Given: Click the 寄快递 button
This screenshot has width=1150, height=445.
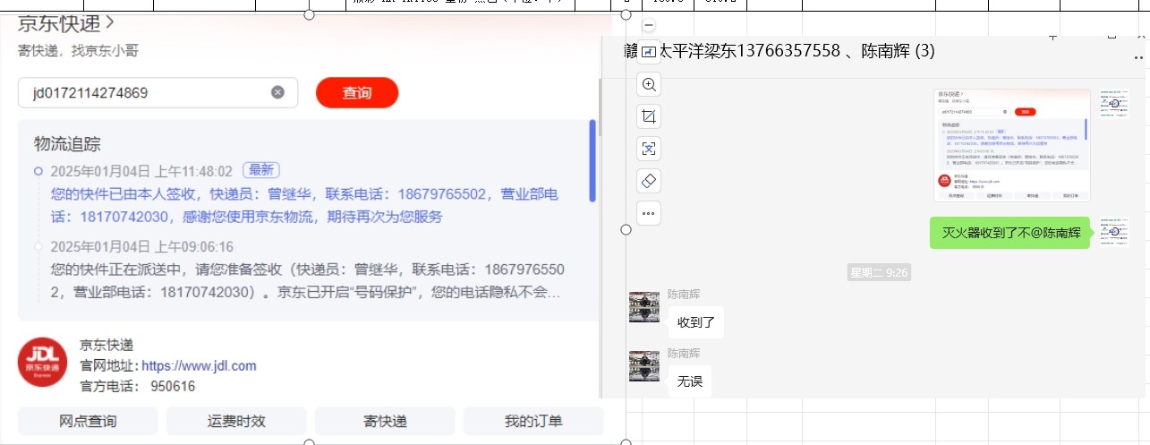Looking at the screenshot, I should (385, 421).
